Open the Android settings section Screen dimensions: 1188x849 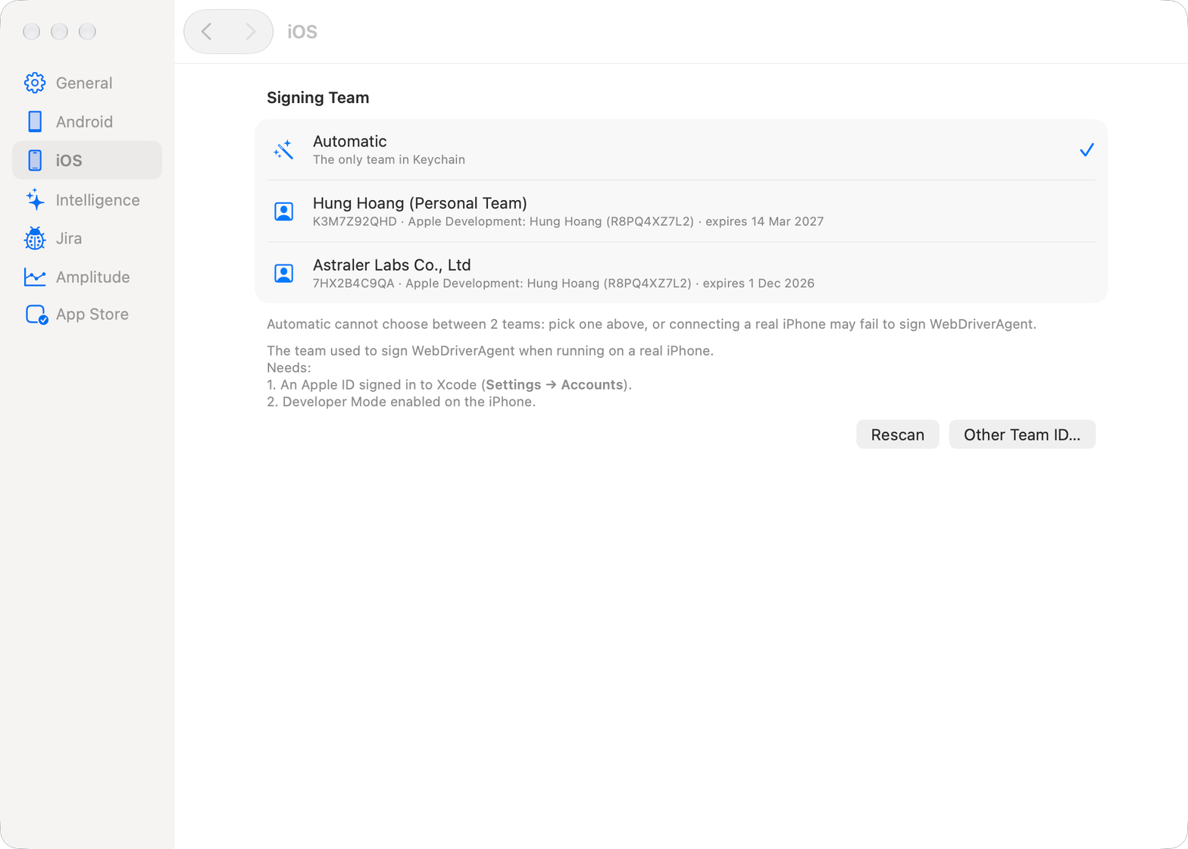(x=87, y=121)
